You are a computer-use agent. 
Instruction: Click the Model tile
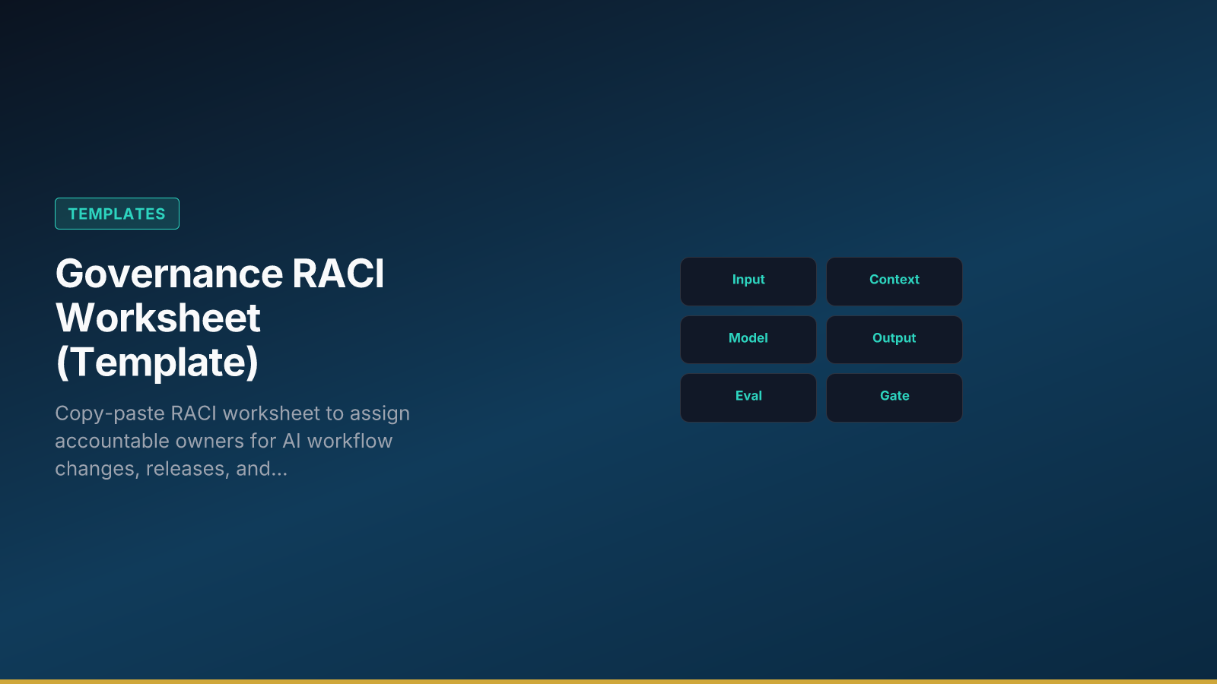point(748,340)
